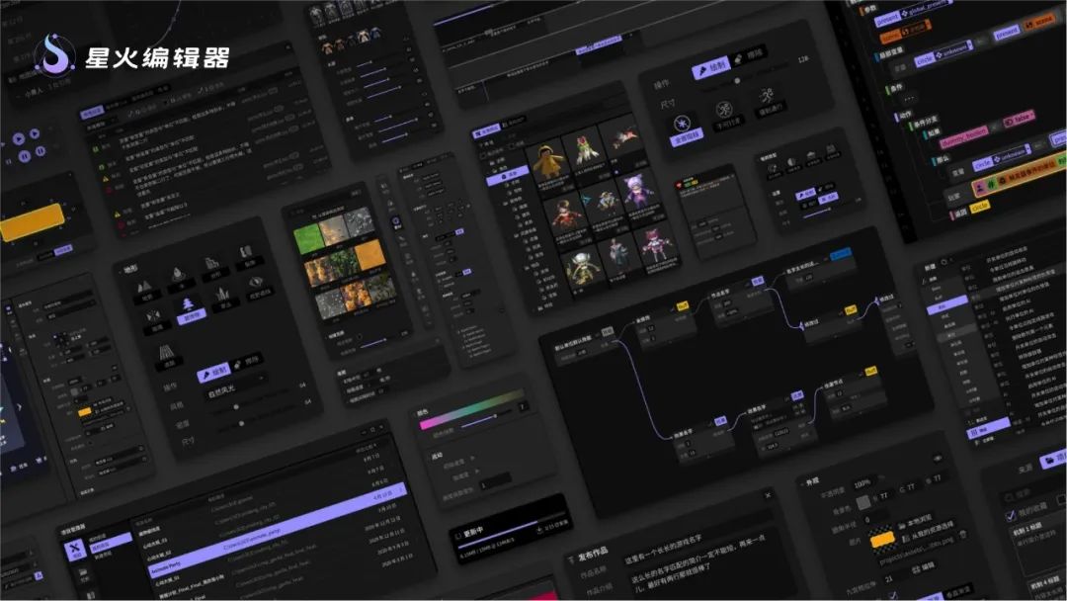Select highlighted purple category in 新建 list

(x=947, y=304)
